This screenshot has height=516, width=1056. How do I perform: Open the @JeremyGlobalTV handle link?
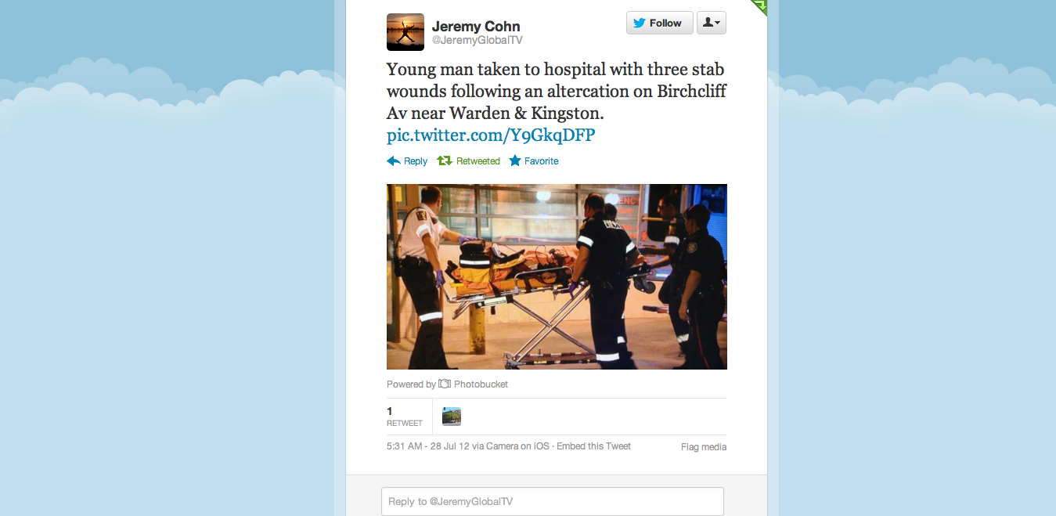pyautogui.click(x=478, y=40)
